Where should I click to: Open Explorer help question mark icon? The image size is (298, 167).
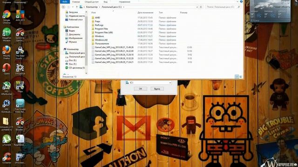[x=241, y=1]
